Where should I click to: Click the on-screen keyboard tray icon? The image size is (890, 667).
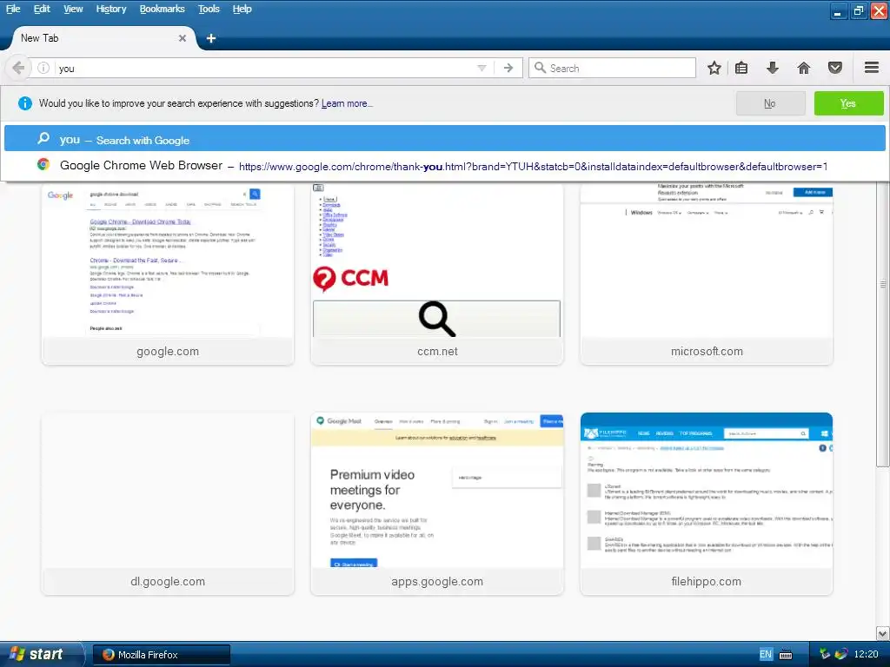click(x=786, y=655)
